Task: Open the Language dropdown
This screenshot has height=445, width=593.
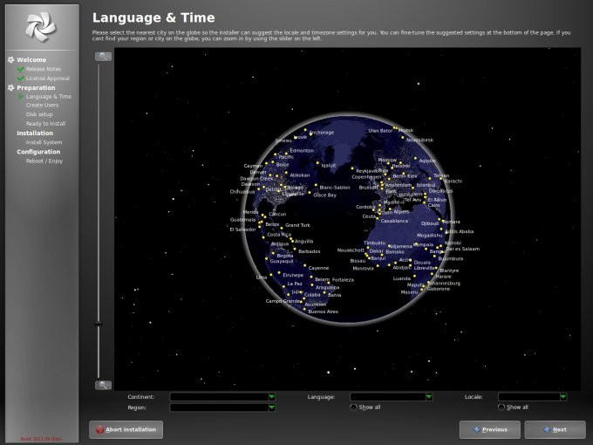Action: [391, 396]
